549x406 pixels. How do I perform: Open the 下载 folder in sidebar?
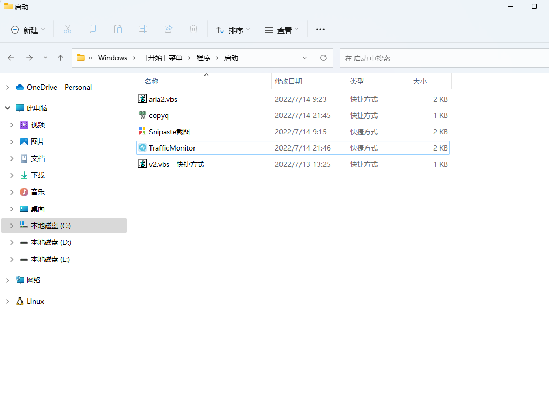pos(37,176)
